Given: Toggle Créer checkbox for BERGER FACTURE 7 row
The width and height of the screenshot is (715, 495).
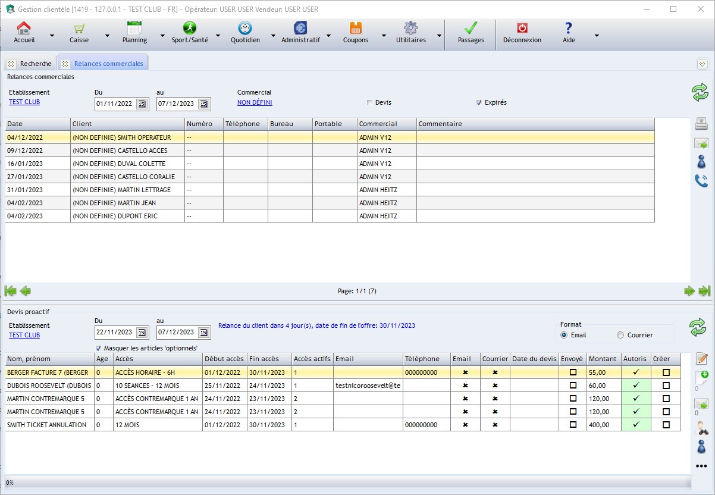Looking at the screenshot, I should [x=666, y=372].
